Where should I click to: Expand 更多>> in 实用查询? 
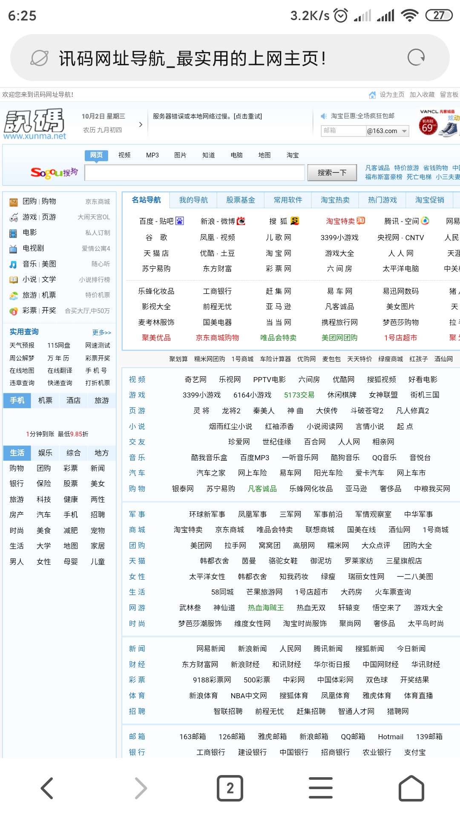[x=102, y=332]
